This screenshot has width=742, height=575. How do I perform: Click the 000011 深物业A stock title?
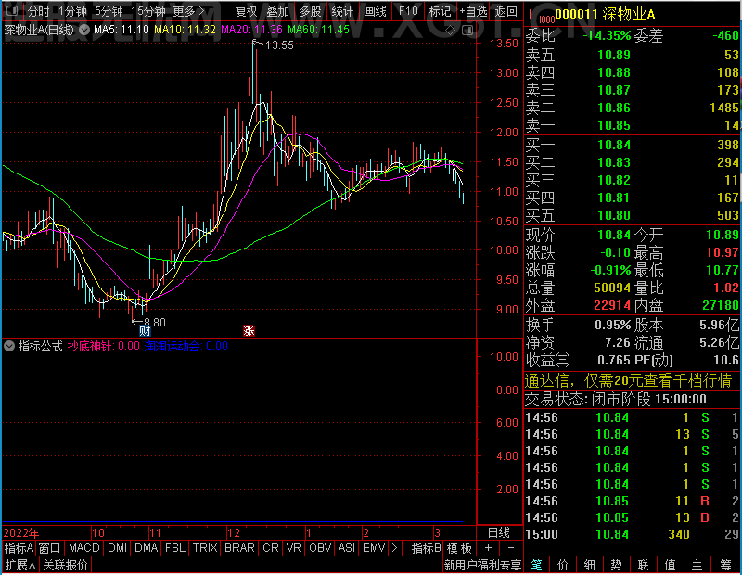605,15
